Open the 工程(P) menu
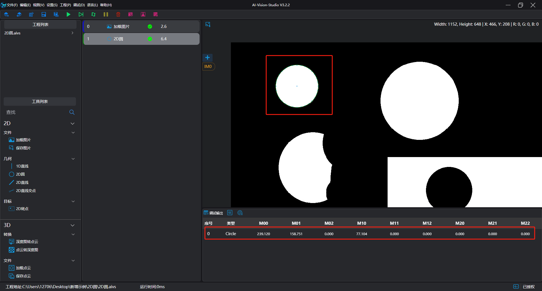The width and height of the screenshot is (542, 291). click(65, 5)
